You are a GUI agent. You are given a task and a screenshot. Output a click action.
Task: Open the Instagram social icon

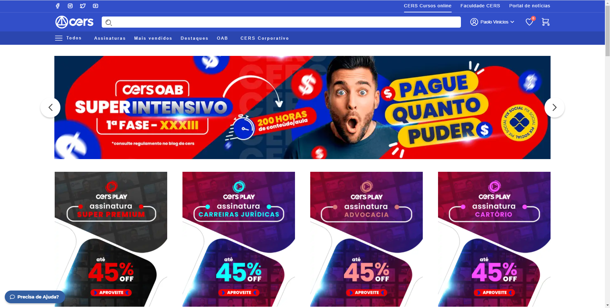70,6
